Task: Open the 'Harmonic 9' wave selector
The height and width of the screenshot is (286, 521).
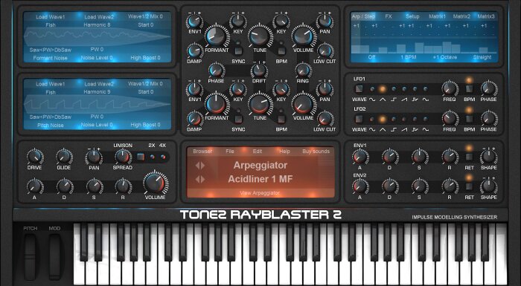Action: [x=97, y=92]
